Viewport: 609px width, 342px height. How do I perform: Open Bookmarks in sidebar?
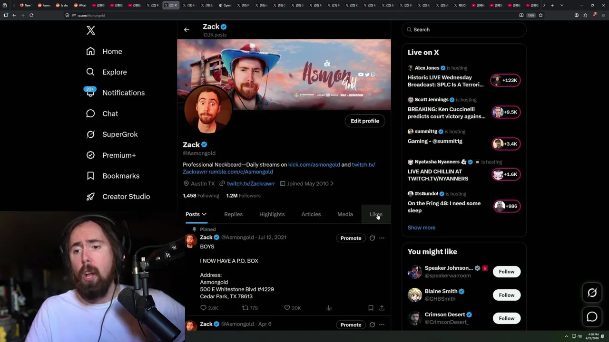[113, 176]
